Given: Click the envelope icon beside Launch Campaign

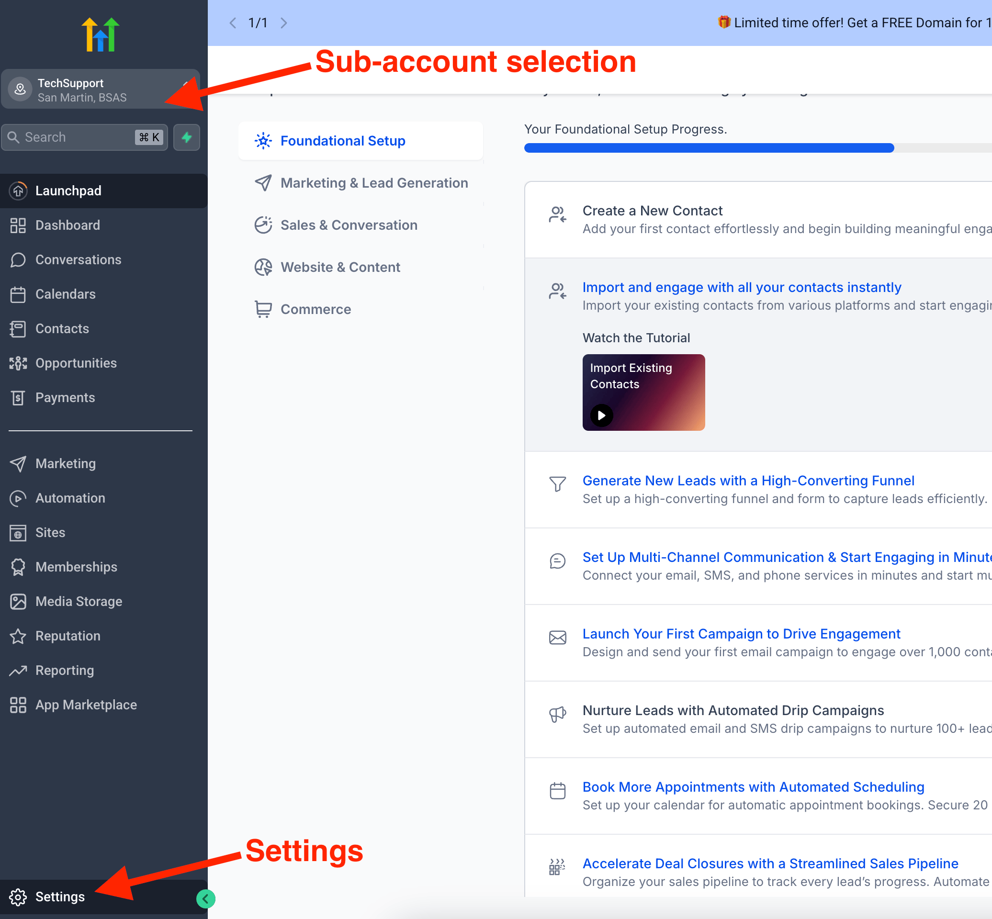Looking at the screenshot, I should (x=558, y=638).
